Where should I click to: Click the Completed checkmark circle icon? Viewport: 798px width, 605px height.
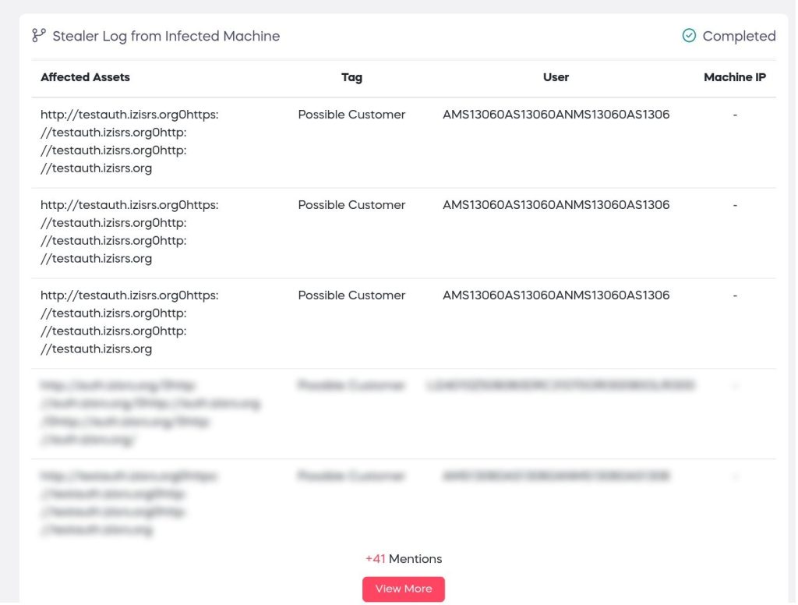689,36
